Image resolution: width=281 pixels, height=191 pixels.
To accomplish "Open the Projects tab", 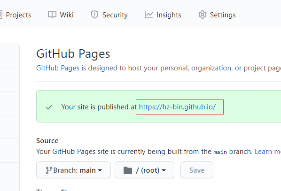I will point(16,15).
